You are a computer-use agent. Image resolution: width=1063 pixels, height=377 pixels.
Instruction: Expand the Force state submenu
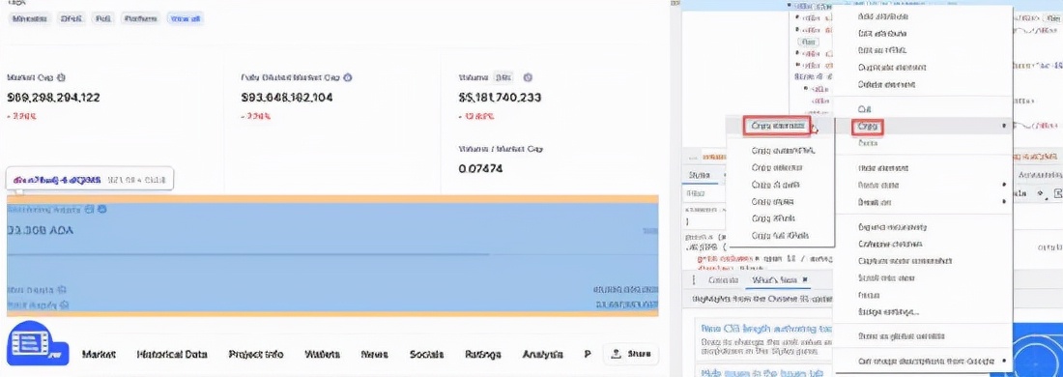click(x=1005, y=185)
